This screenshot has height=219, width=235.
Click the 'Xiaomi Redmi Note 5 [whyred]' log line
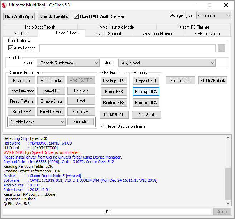click(42, 176)
